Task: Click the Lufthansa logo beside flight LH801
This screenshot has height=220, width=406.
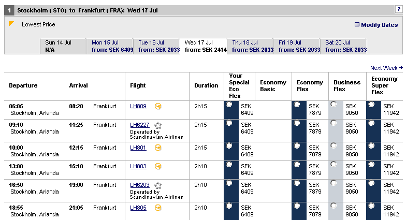Action: pyautogui.click(x=158, y=148)
